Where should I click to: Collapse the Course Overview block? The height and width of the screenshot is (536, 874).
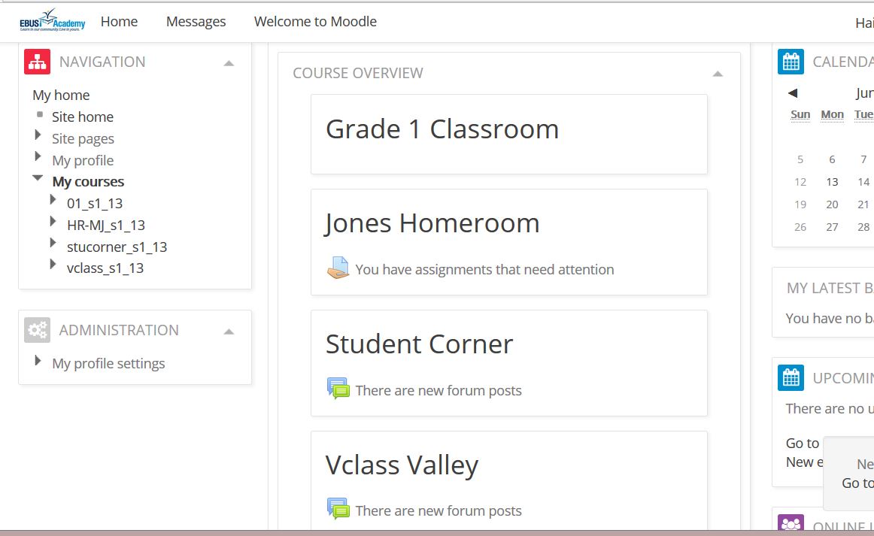click(718, 74)
